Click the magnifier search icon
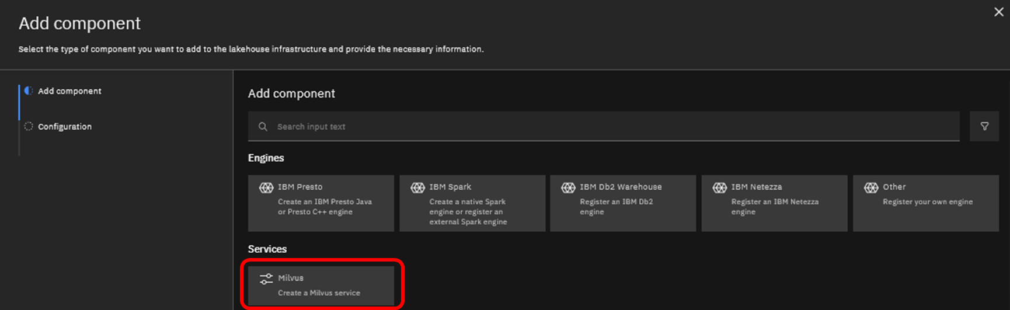This screenshot has width=1010, height=310. 263,127
